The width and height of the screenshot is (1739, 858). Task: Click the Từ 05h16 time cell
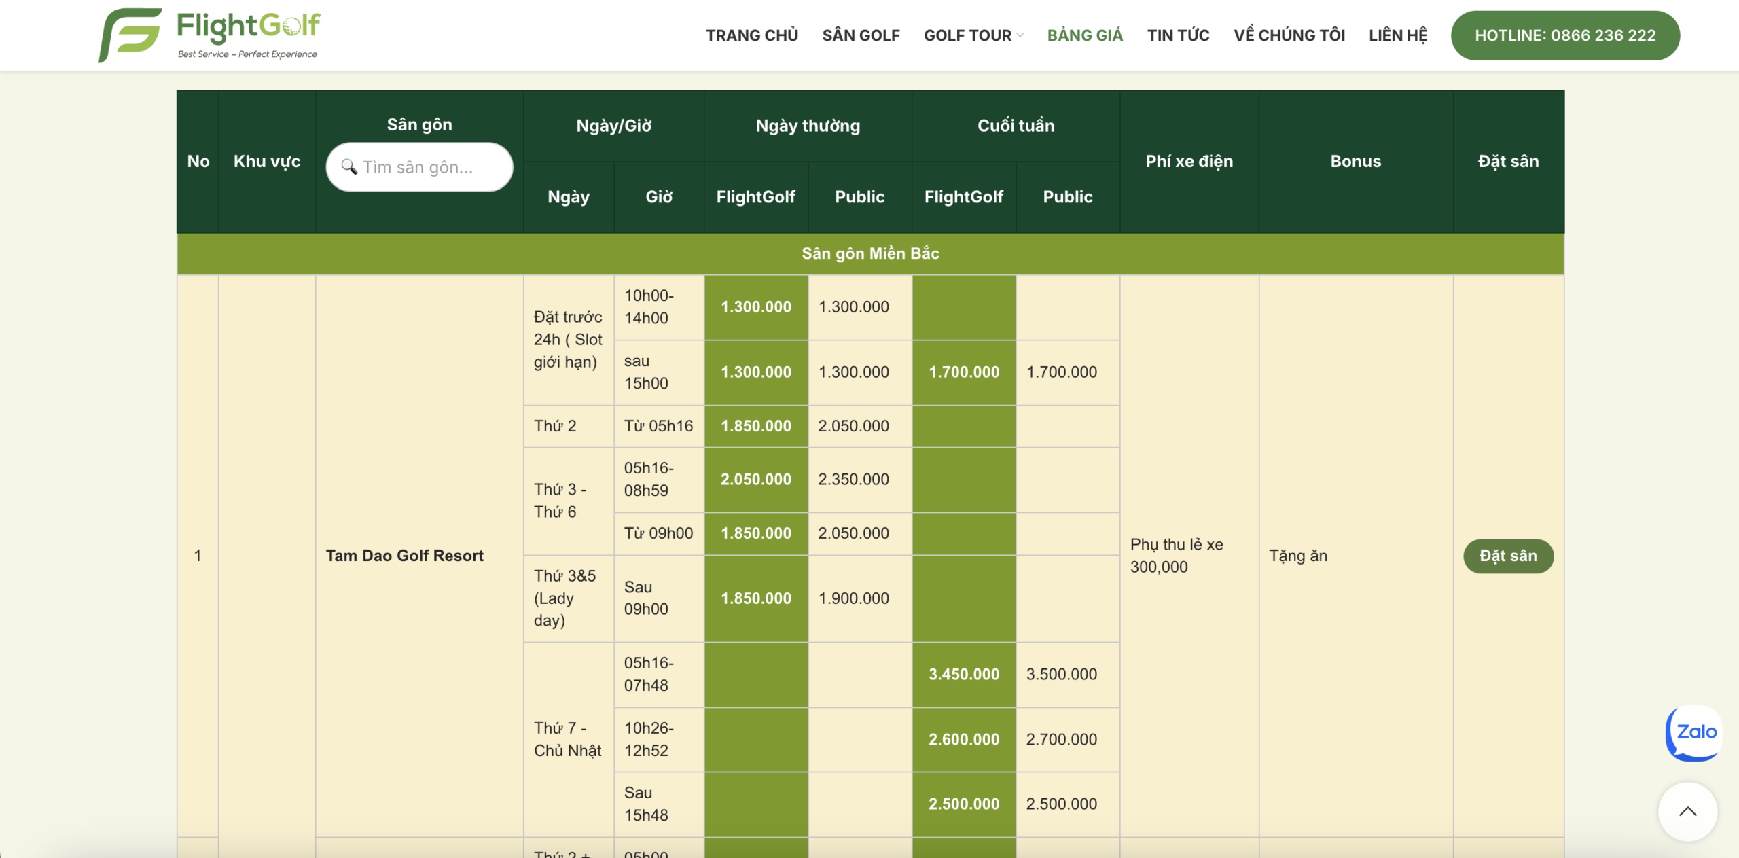659,426
